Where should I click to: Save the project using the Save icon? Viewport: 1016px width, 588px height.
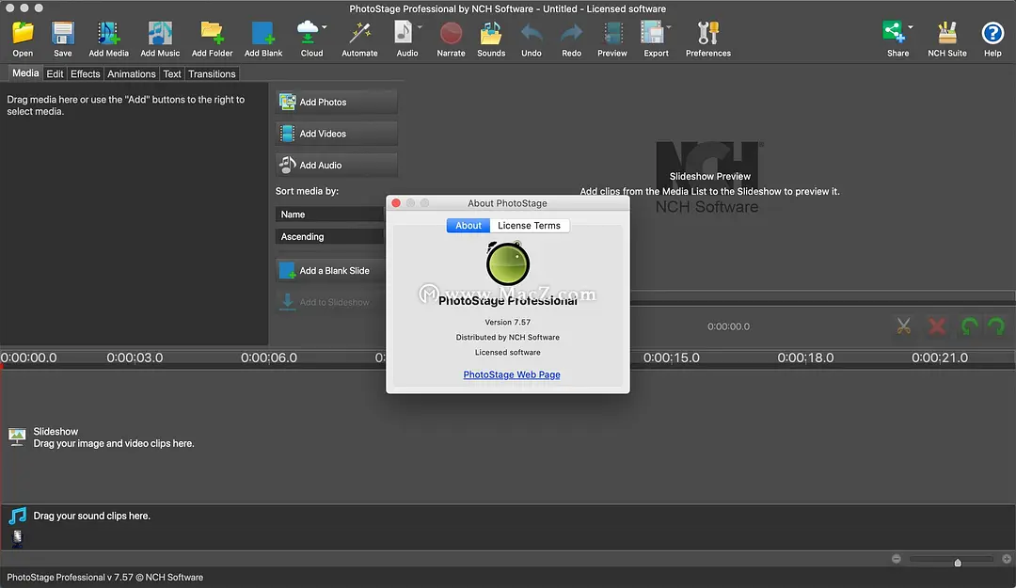(63, 33)
